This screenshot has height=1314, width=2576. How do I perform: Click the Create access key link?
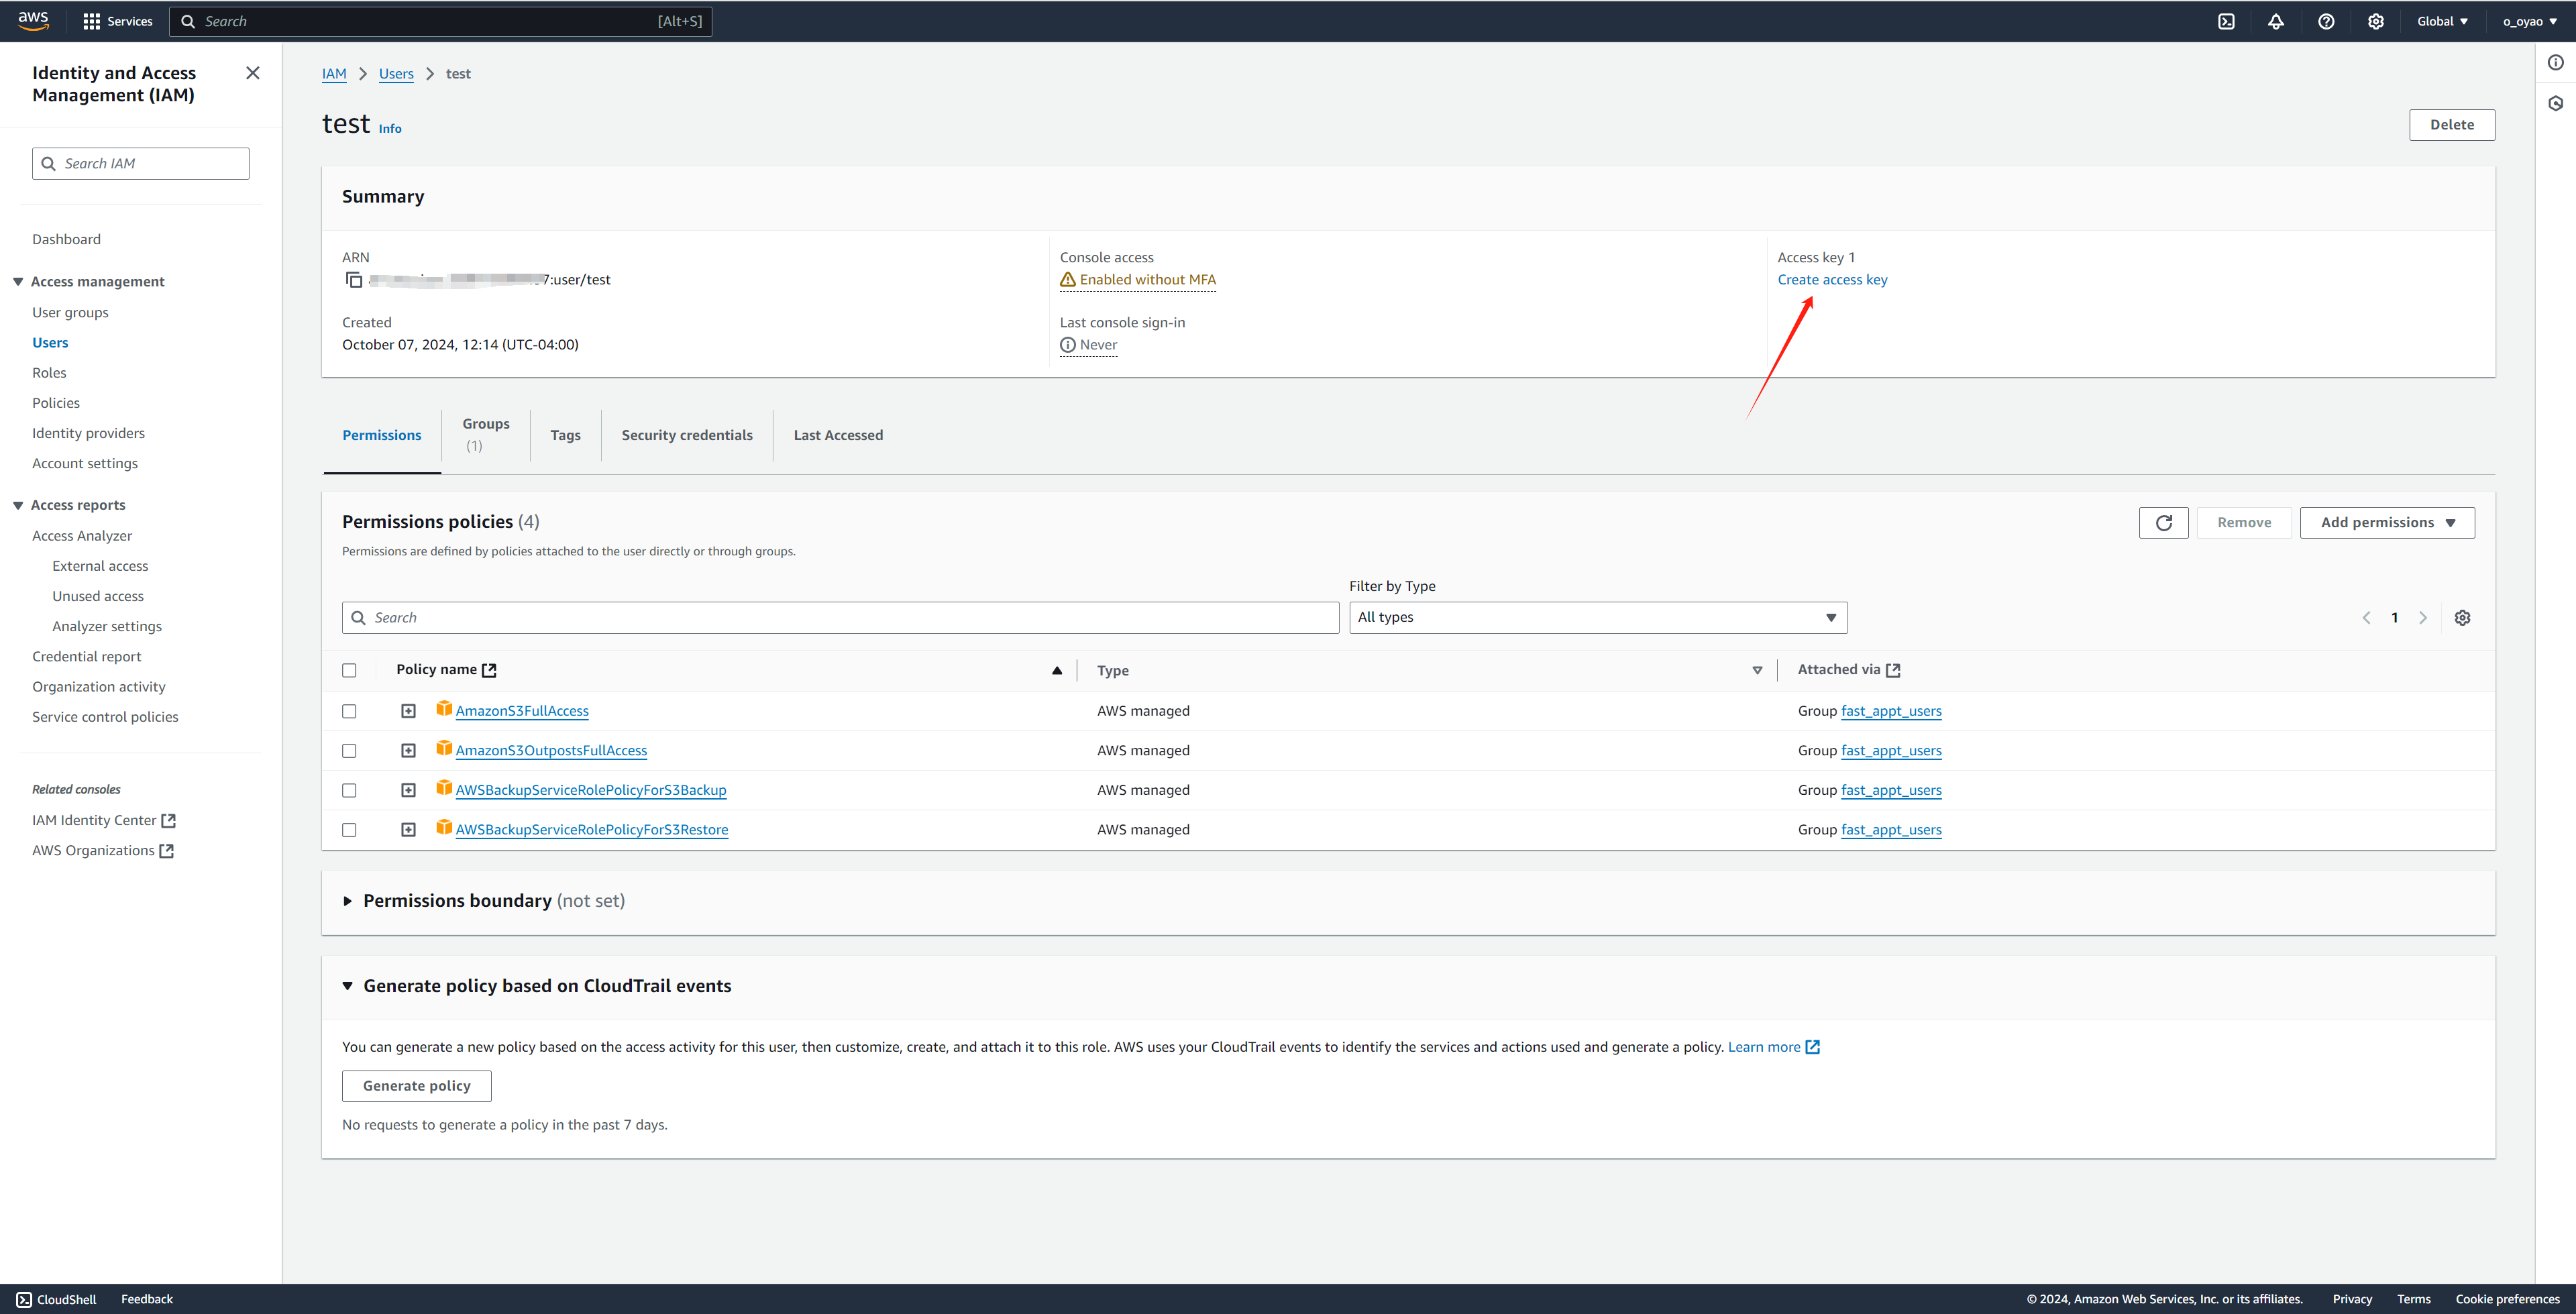pos(1832,280)
